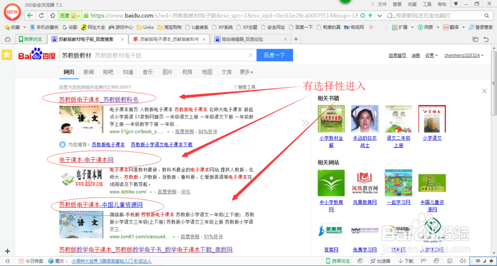
Task: Open 搜索工具 search tools filter
Action: pyautogui.click(x=245, y=87)
